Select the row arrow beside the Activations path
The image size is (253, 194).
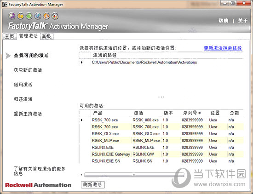tap(81, 62)
